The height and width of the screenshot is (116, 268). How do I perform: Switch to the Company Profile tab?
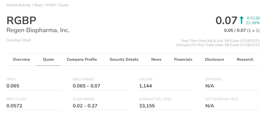point(82,59)
